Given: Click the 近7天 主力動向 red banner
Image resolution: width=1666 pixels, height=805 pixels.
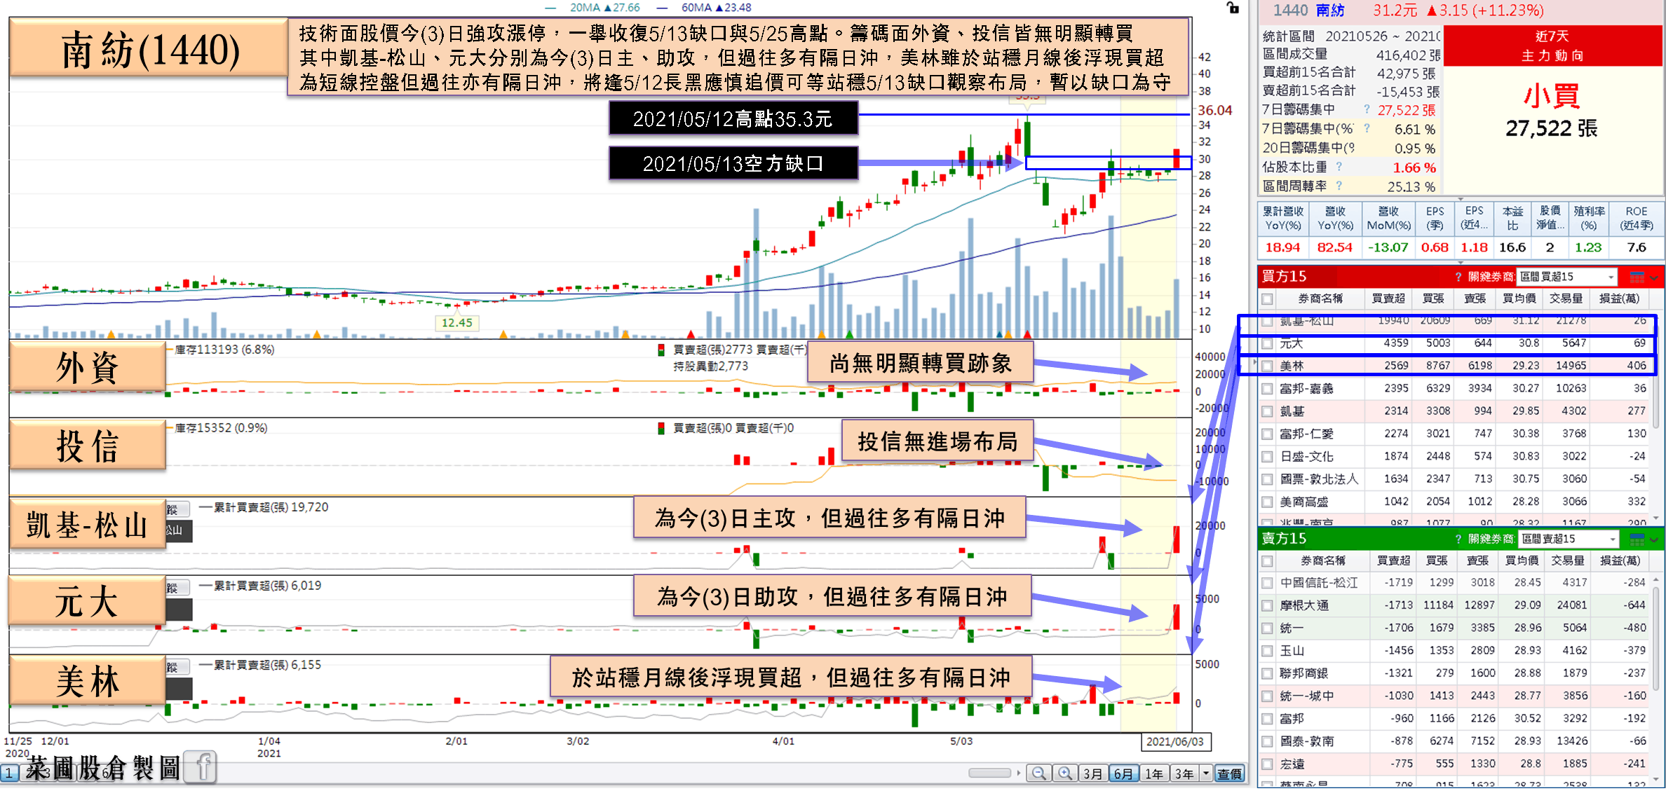Looking at the screenshot, I should pos(1552,46).
